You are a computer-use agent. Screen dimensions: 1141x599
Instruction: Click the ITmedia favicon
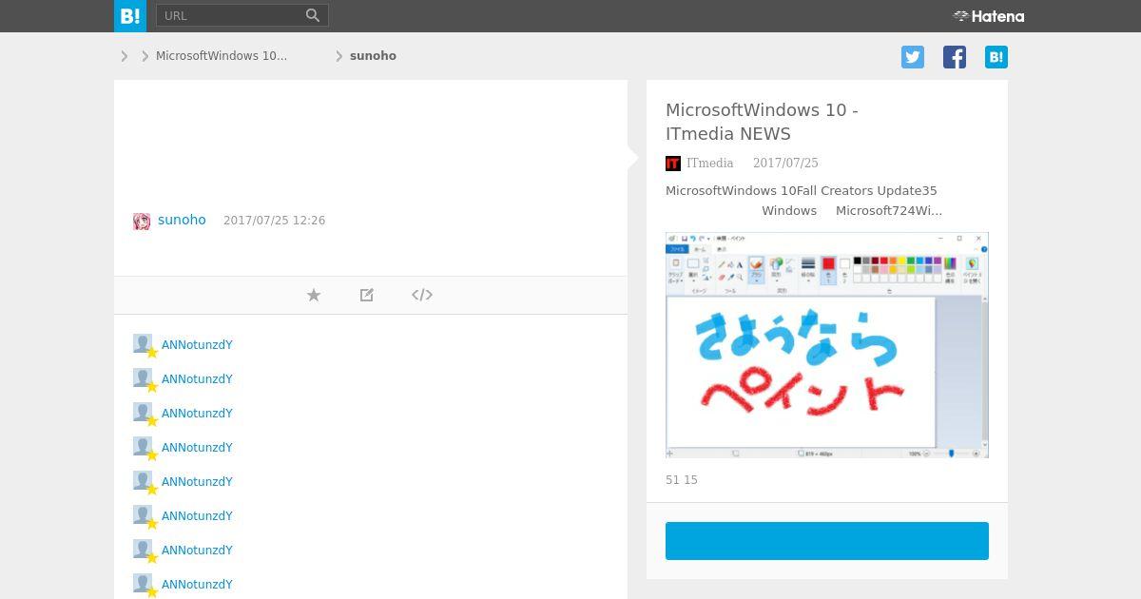coord(673,164)
